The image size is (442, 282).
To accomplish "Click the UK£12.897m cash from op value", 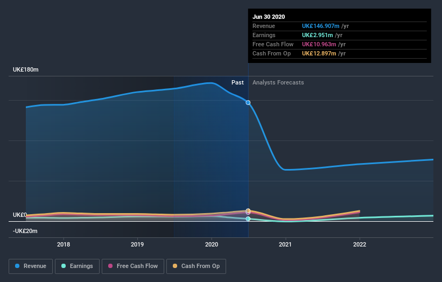I will (319, 53).
